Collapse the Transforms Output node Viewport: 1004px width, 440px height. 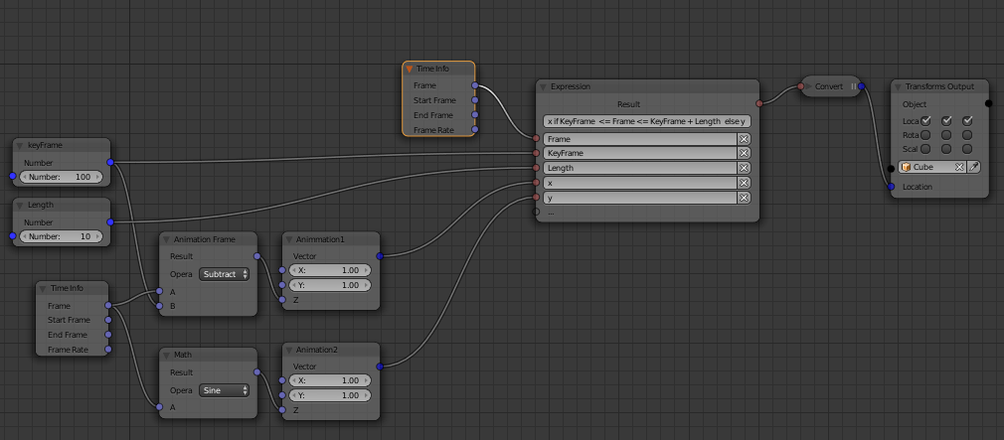[x=898, y=87]
